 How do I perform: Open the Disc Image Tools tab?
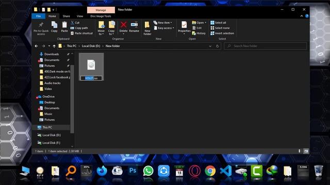point(101,16)
